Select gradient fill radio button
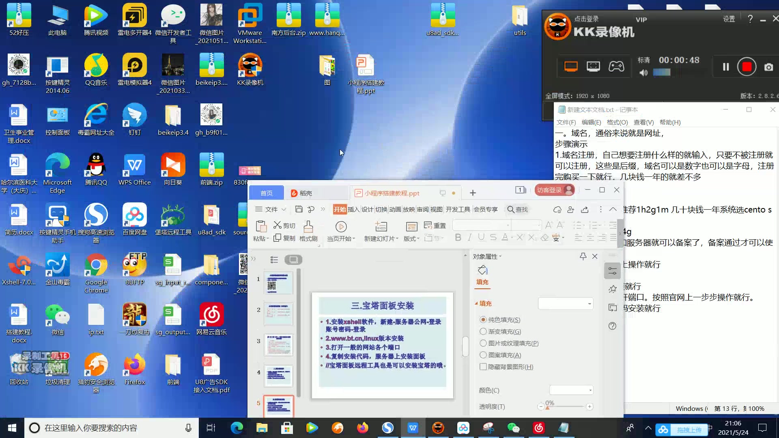This screenshot has height=438, width=779. (482, 331)
